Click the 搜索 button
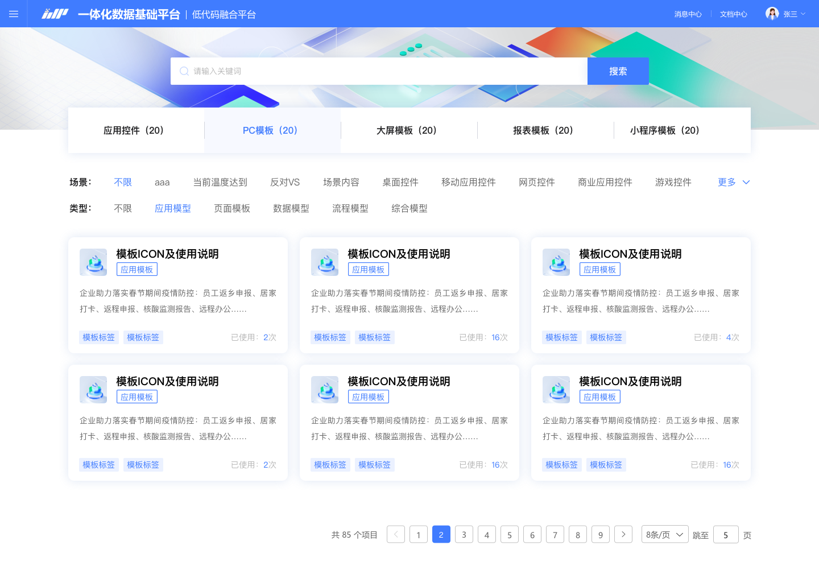The width and height of the screenshot is (819, 582). click(x=618, y=71)
